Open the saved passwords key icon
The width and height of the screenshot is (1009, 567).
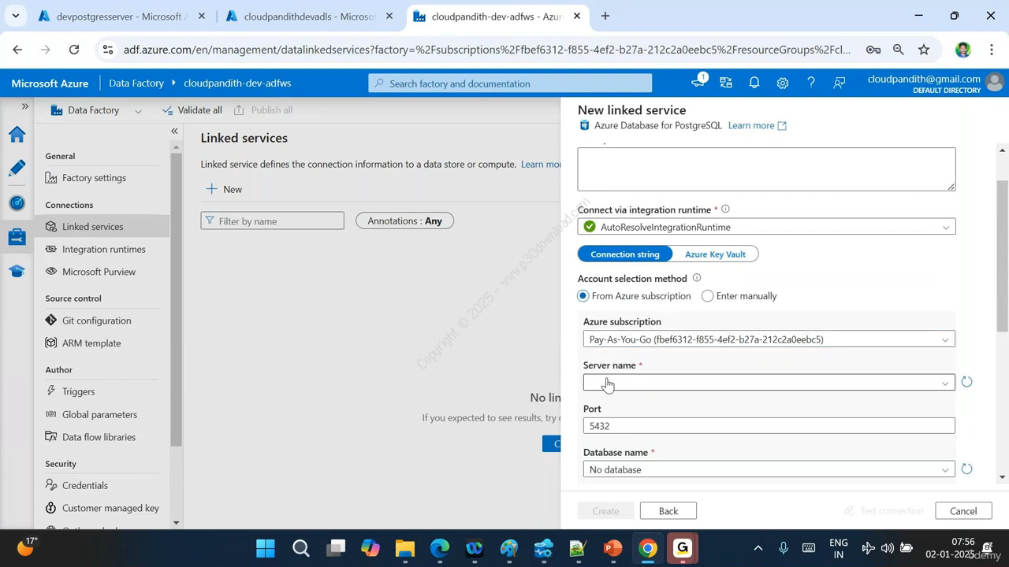[873, 50]
